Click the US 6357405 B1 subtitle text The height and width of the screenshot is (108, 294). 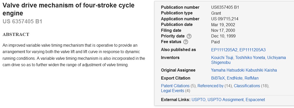point(22,22)
